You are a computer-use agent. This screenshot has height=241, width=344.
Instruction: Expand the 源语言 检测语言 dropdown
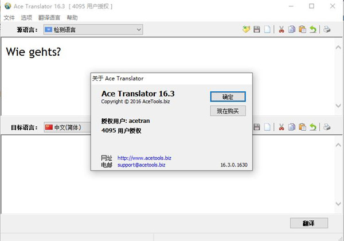[x=93, y=29]
